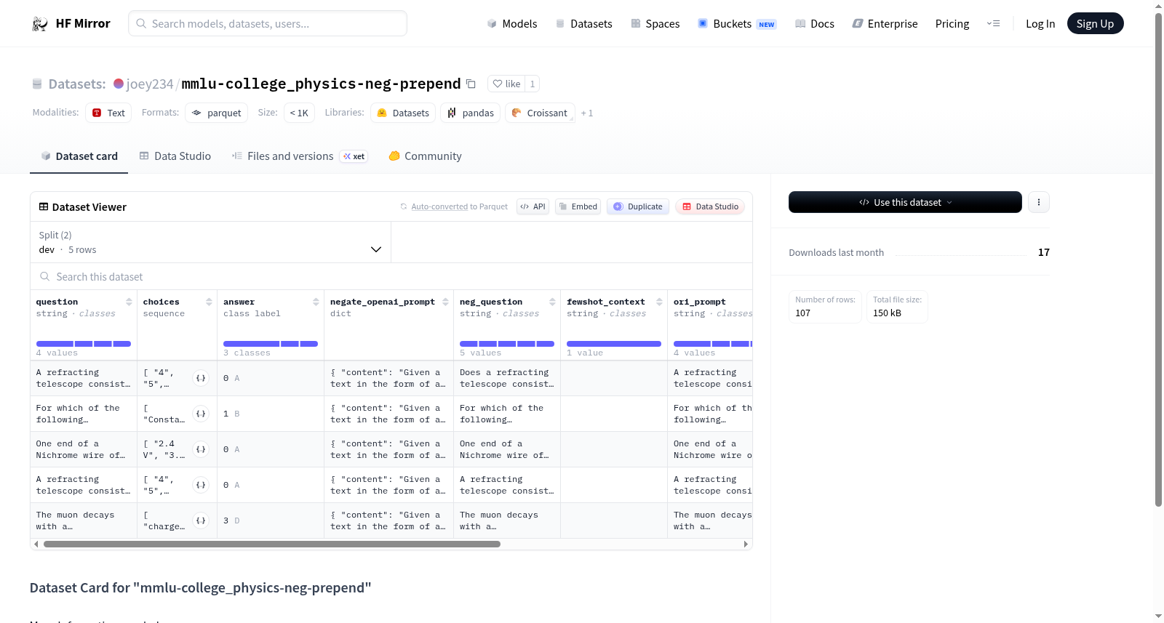1164x623 pixels.
Task: Open the three-dot more options button
Action: pos(1039,202)
